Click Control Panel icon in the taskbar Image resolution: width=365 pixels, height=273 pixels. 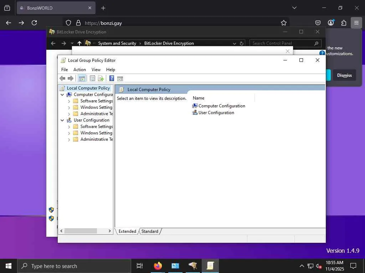coord(175,266)
